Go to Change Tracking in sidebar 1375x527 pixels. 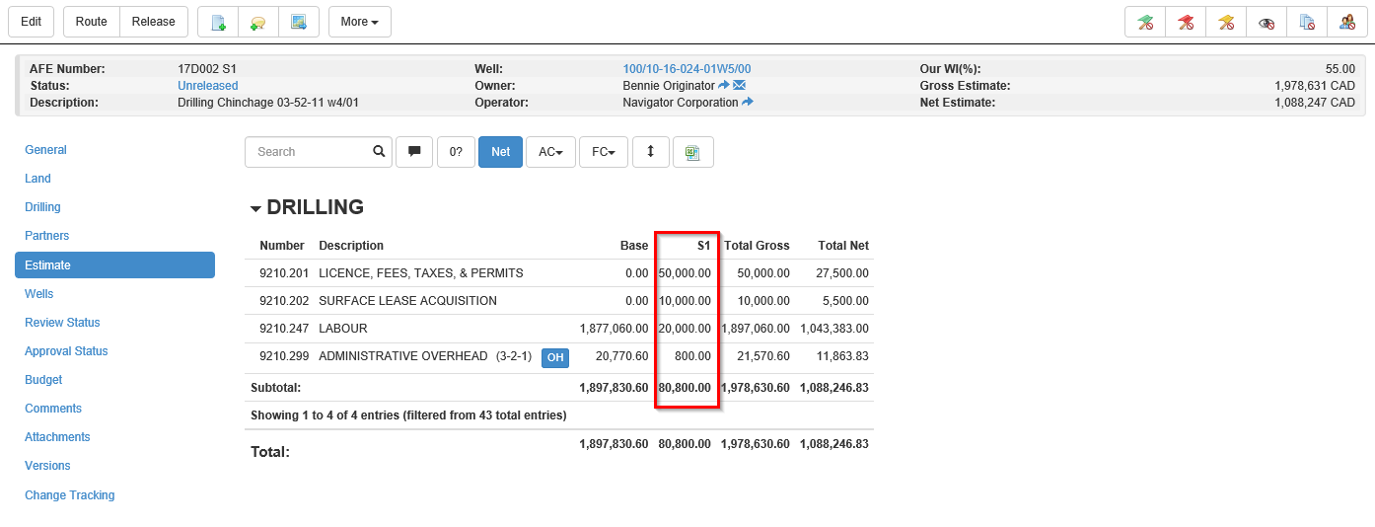[x=69, y=495]
